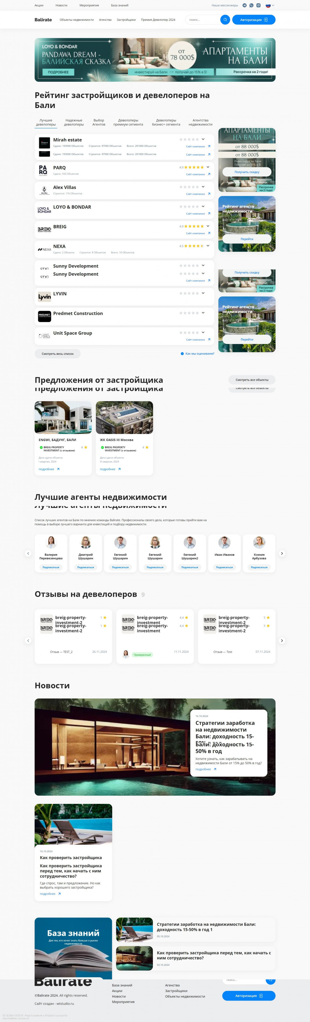Expand the BREIG rating row chevron
Image resolution: width=310 pixels, height=1022 pixels.
[x=208, y=226]
